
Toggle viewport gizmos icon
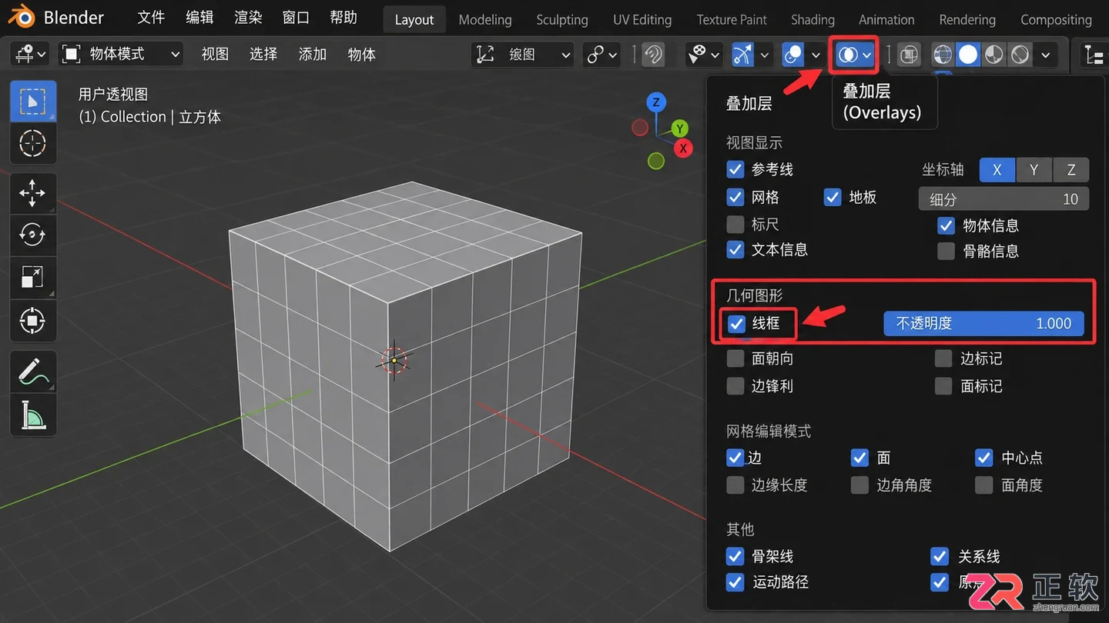click(742, 54)
